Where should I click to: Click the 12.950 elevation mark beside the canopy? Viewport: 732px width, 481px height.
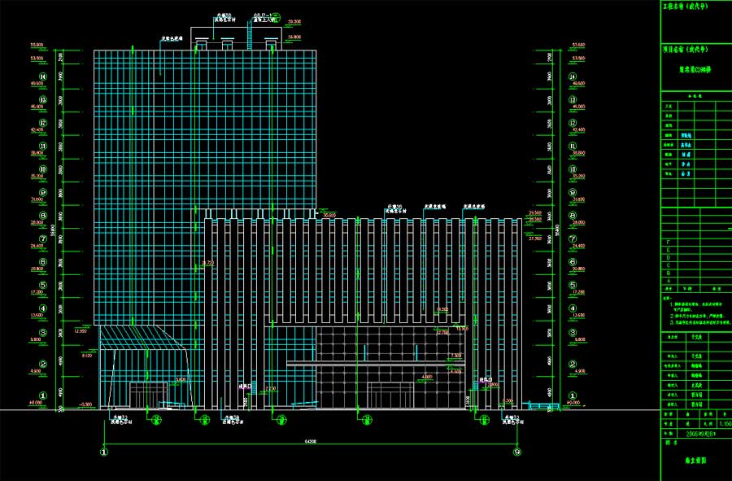click(x=81, y=331)
